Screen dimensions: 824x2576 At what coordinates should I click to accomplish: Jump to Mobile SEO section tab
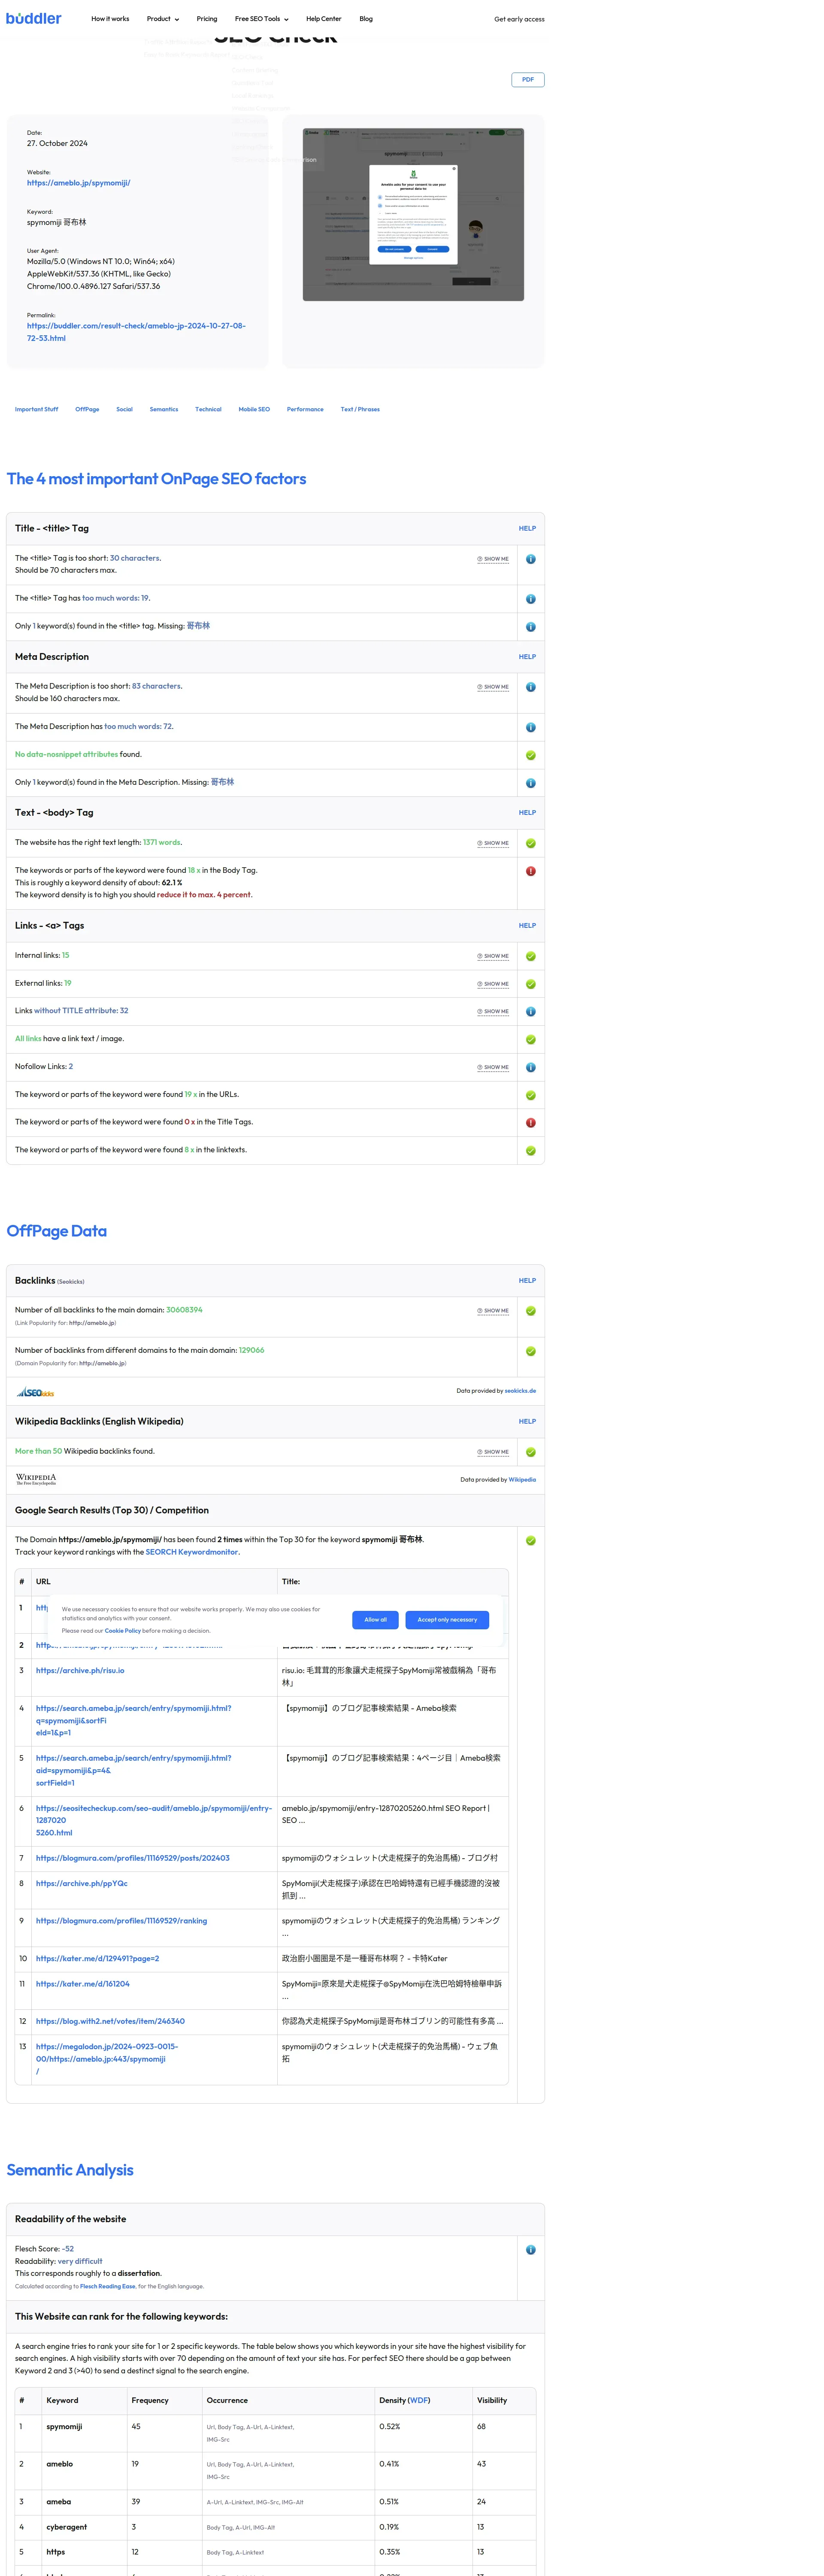point(254,409)
